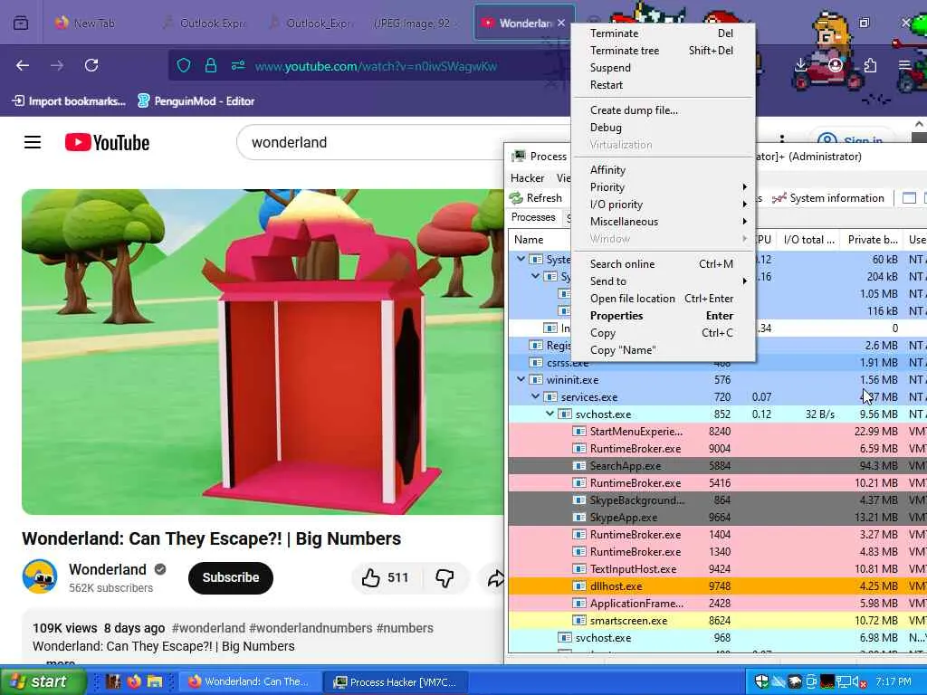Collapse the svchost.exe 852 tree node

click(x=550, y=414)
